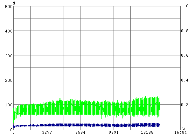
Task: Click the N unit label at top
Action: [14, 3]
